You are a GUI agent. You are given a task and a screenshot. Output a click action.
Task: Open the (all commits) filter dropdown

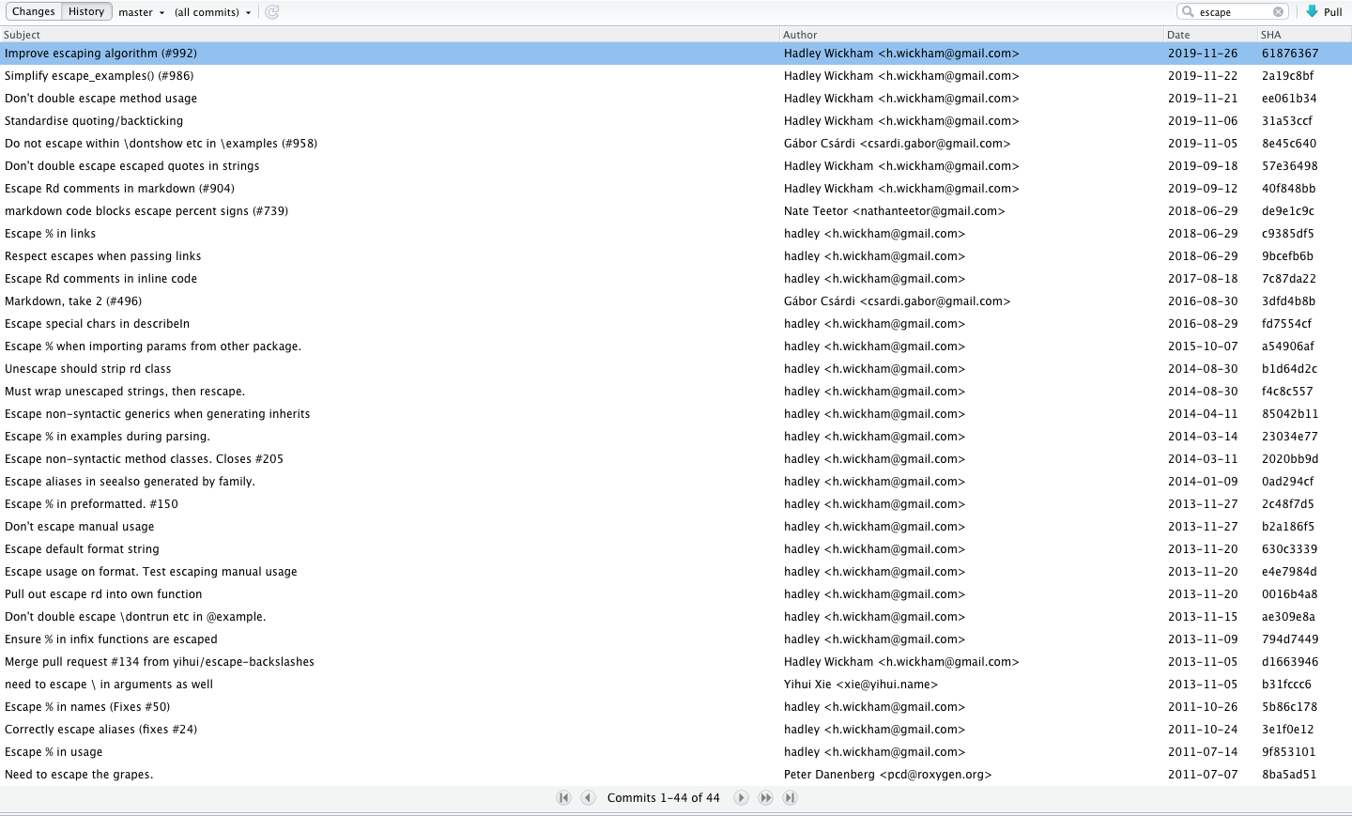click(x=213, y=12)
